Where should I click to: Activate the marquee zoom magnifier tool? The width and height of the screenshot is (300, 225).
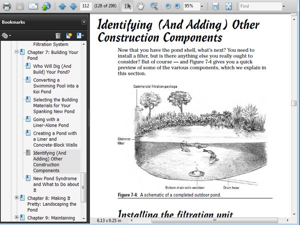coord(154,6)
